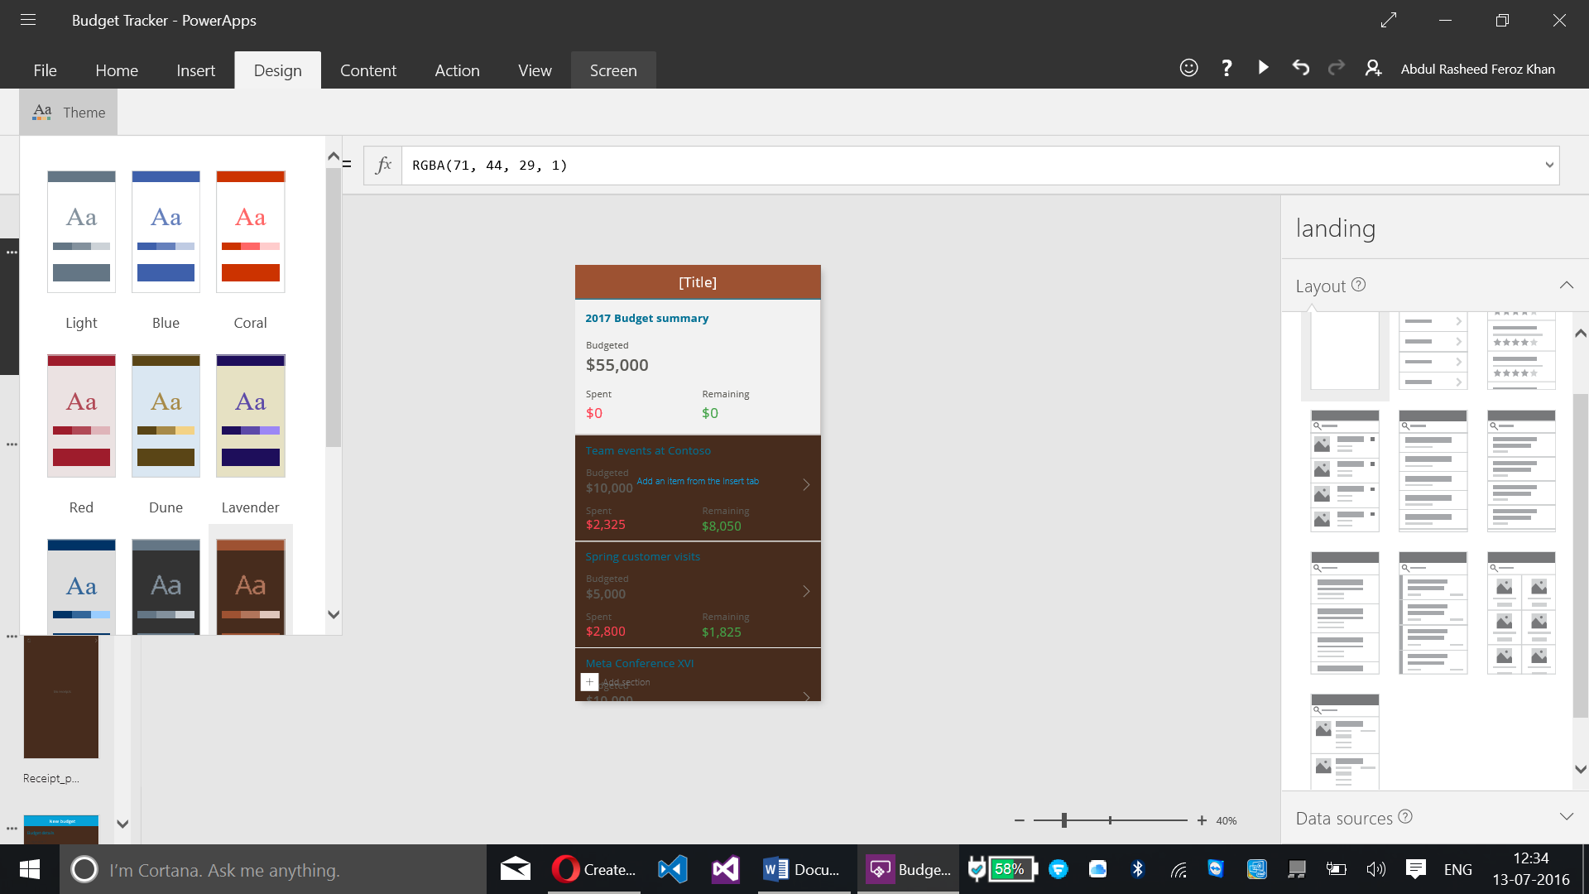Apply the Lavender theme

click(x=250, y=416)
